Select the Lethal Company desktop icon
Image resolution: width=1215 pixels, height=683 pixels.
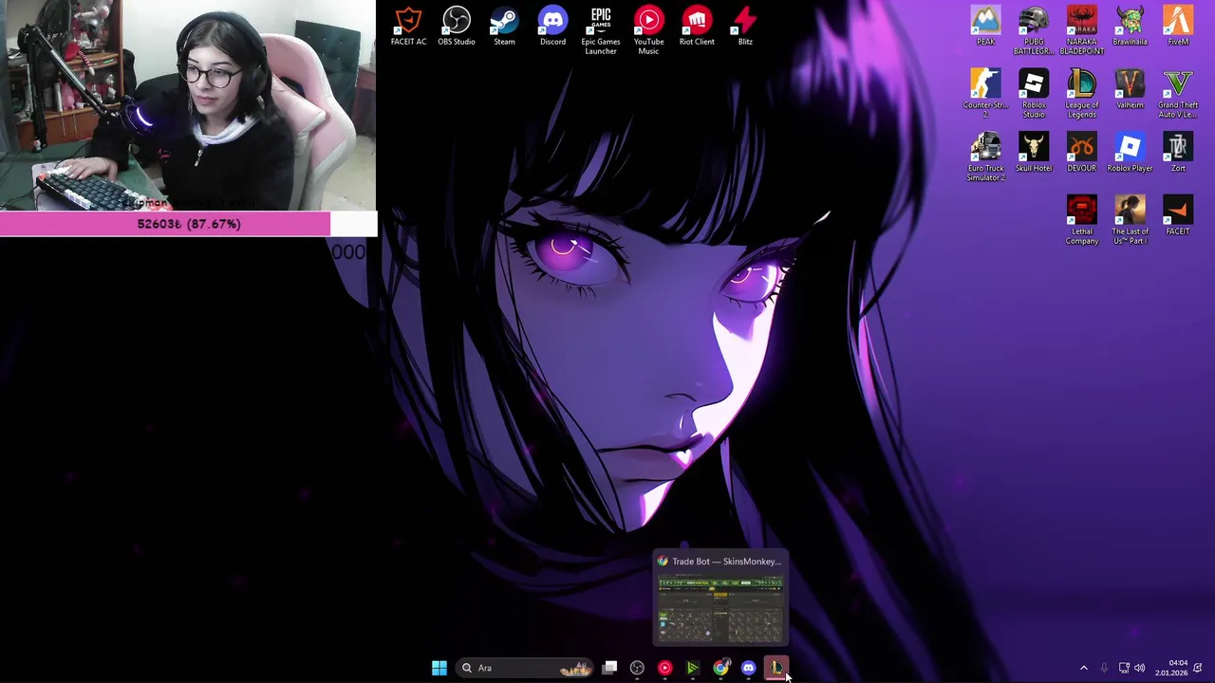pyautogui.click(x=1082, y=220)
